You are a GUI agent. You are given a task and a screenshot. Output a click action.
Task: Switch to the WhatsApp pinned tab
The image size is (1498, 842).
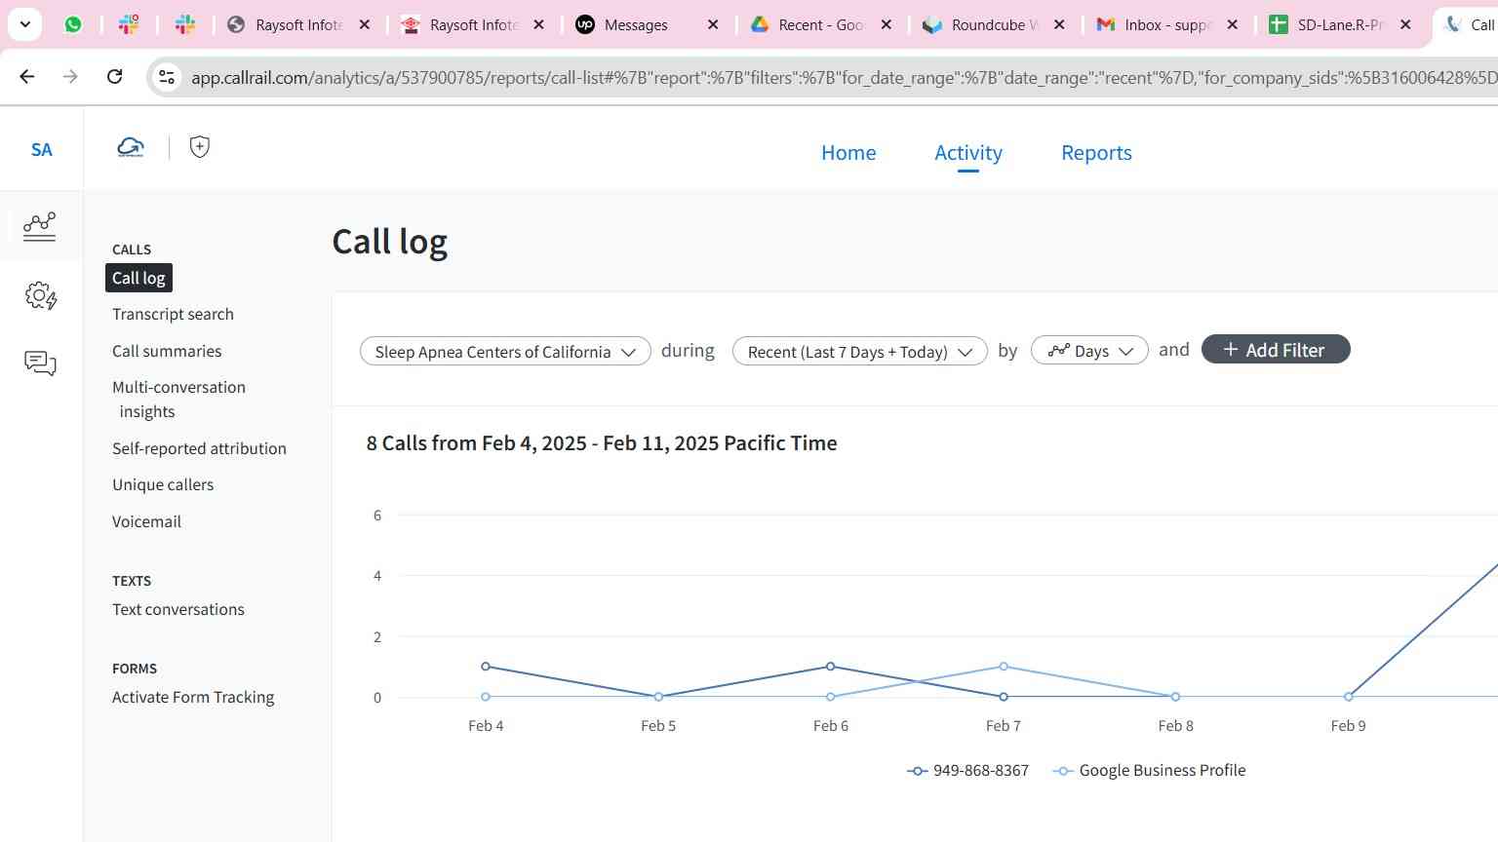(73, 24)
